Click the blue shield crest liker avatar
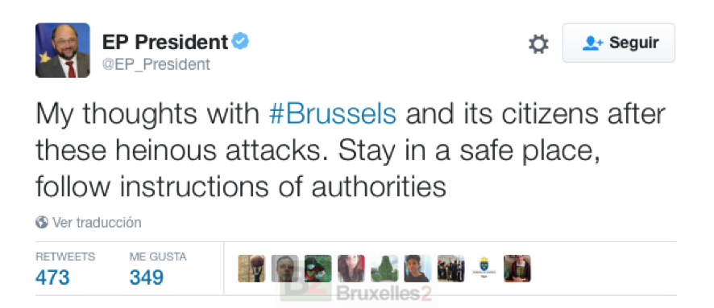This screenshot has width=714, height=308. pos(484,269)
